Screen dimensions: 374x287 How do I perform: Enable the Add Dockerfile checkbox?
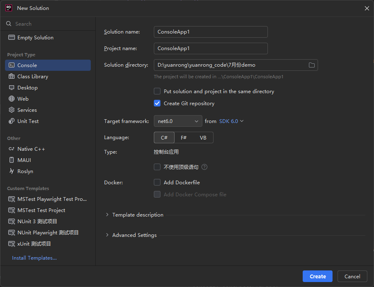tap(157, 182)
